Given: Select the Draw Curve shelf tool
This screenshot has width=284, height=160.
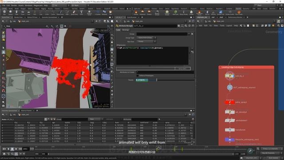Looking at the screenshot, I should click(x=60, y=12).
